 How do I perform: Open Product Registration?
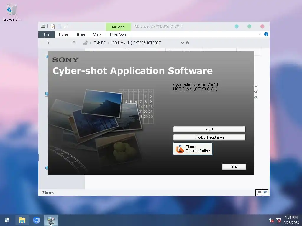point(209,137)
